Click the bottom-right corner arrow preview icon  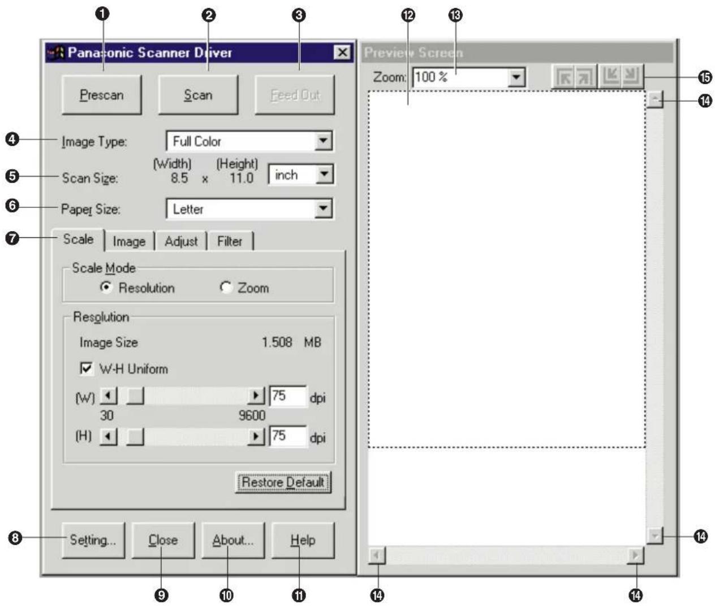click(631, 76)
